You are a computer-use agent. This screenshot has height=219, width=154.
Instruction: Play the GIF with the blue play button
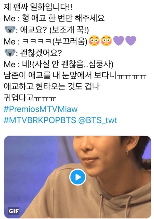pyautogui.click(x=78, y=177)
